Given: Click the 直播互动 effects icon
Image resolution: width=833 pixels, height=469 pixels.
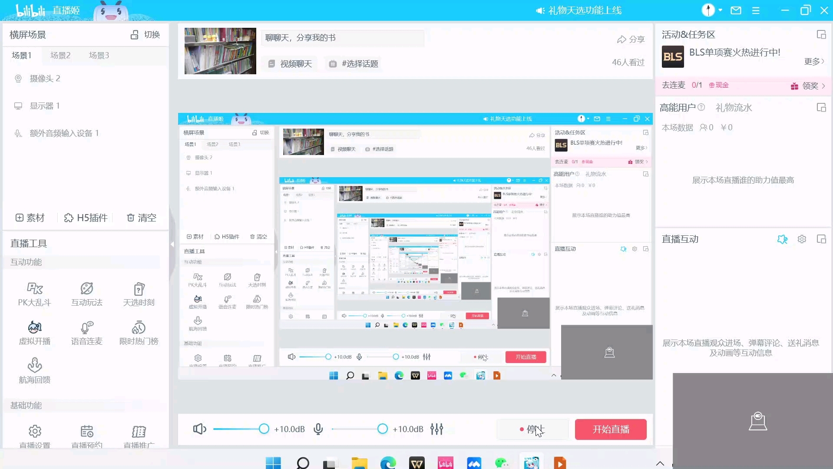Looking at the screenshot, I should (782, 239).
